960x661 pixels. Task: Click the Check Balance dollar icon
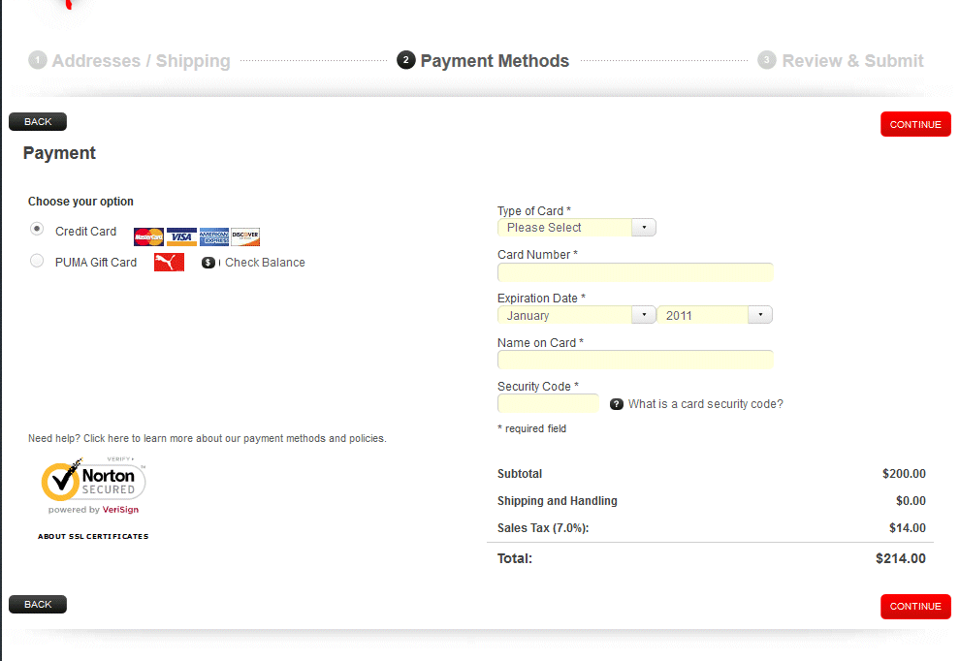208,263
